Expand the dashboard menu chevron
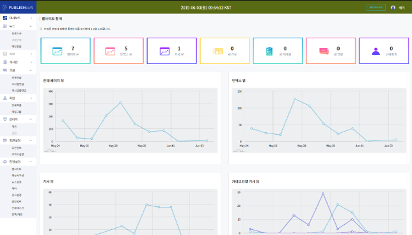 31,18
